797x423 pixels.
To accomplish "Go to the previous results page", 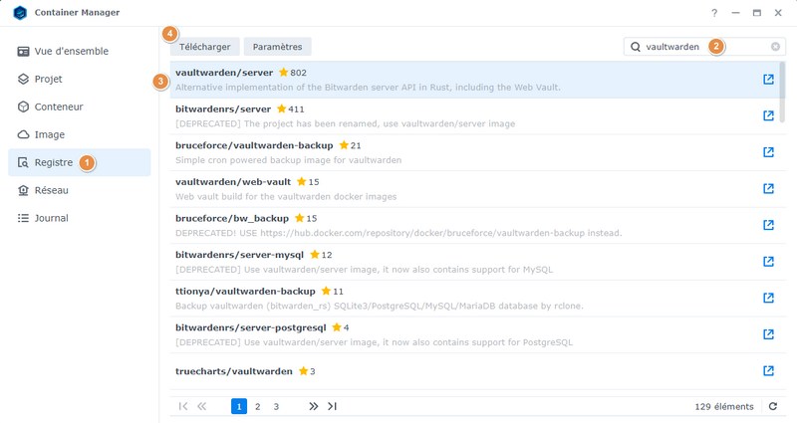I will point(202,406).
